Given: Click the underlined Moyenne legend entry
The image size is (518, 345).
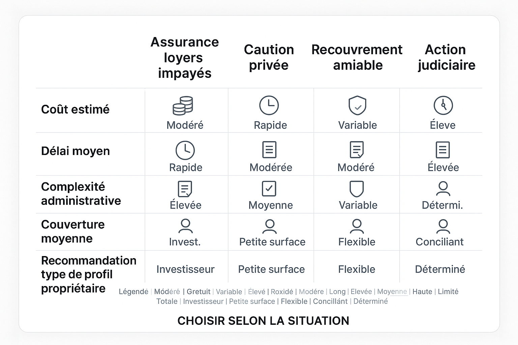Looking at the screenshot, I should click(392, 291).
